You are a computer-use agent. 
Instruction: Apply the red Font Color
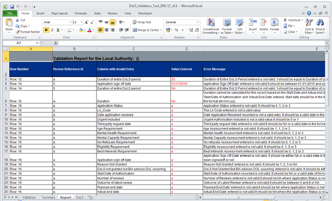89,30
